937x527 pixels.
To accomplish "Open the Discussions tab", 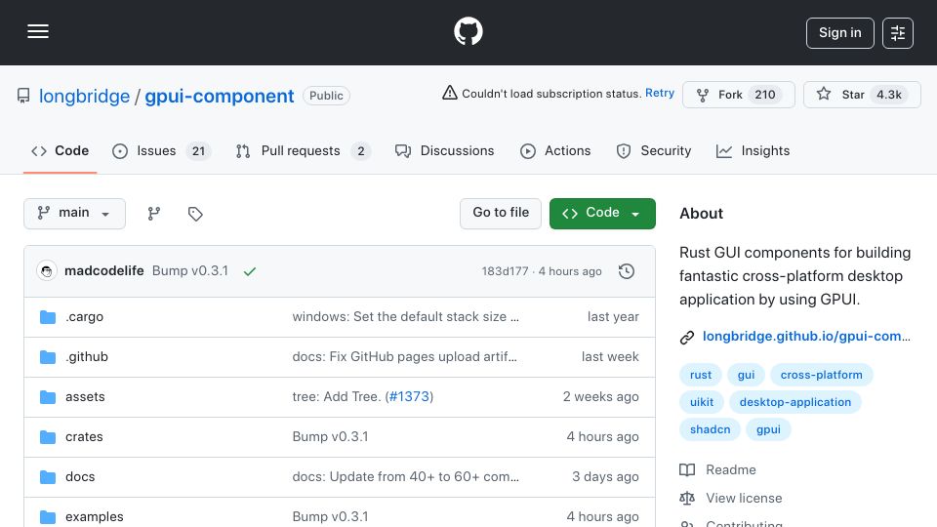I will (445, 151).
